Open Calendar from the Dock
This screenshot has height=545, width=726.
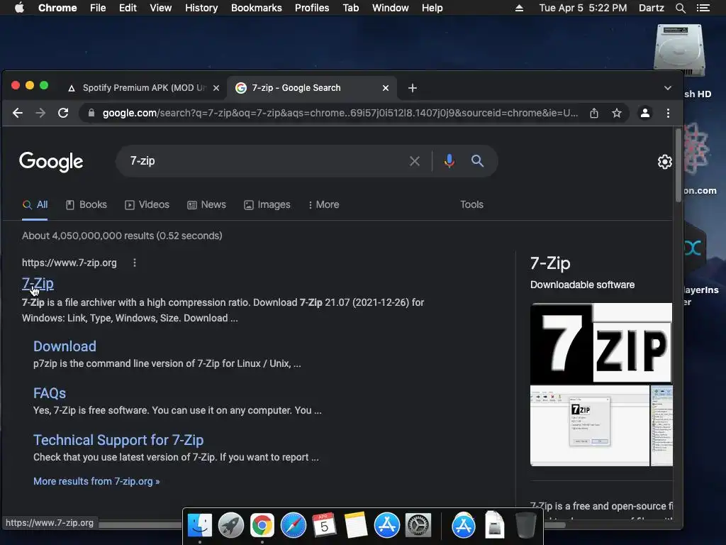[x=324, y=526]
